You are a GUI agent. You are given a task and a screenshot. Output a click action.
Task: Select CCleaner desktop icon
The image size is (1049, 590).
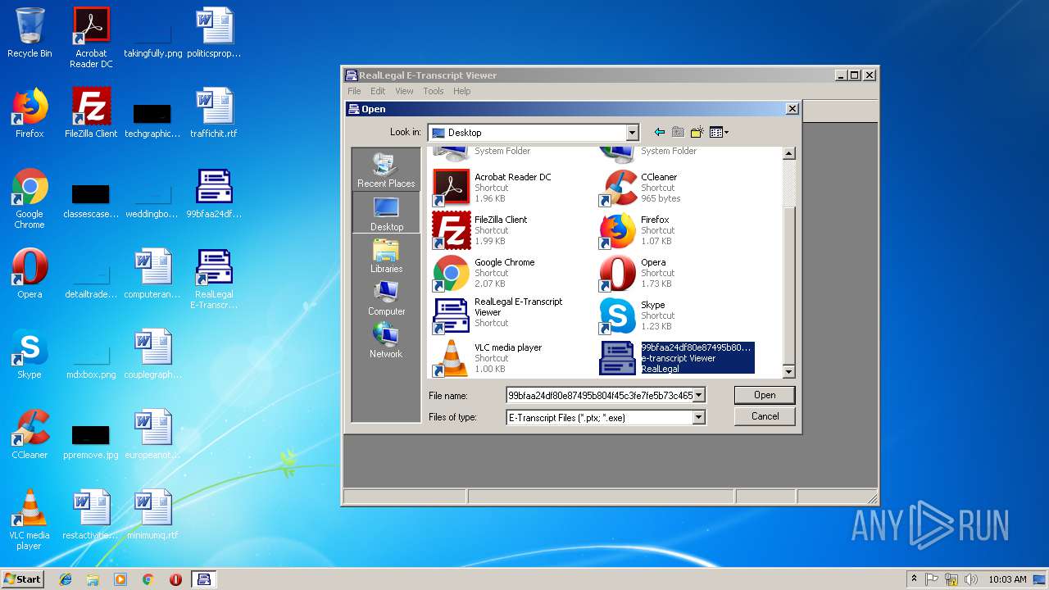tap(30, 434)
